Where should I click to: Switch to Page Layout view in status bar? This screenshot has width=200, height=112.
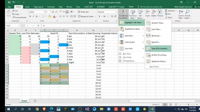(x=170, y=105)
